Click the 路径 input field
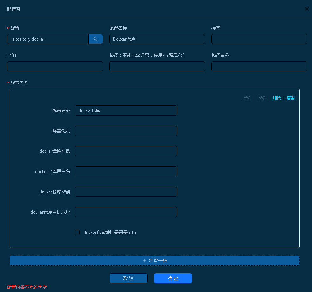 157,66
